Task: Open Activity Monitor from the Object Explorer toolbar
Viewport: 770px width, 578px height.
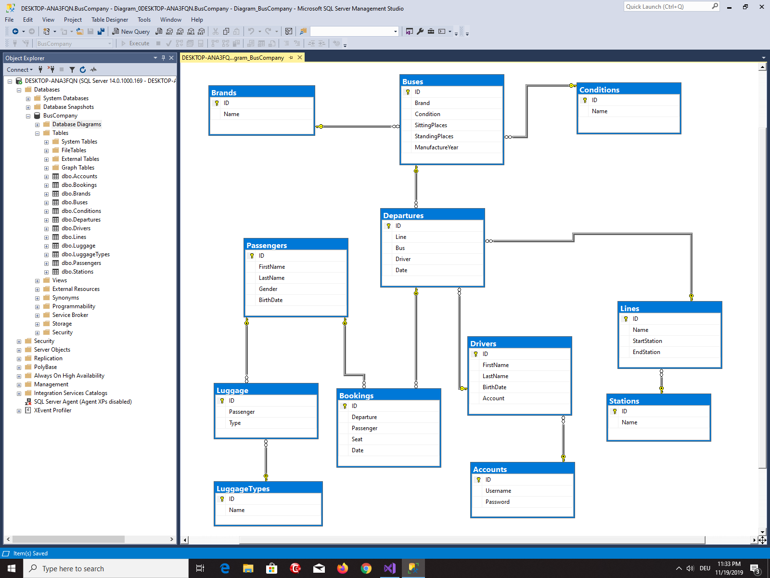Action: click(93, 69)
